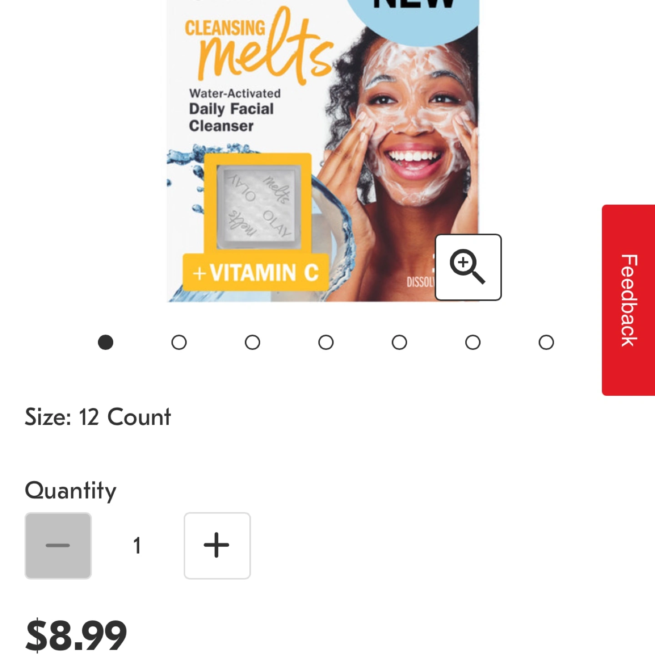Jump to the last carousel dot

pyautogui.click(x=546, y=342)
